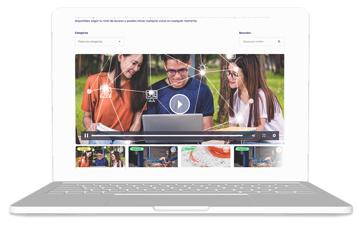This screenshot has height=228, width=359.
Task: Click the arrow icon on the second course card
Action: coord(173,150)
